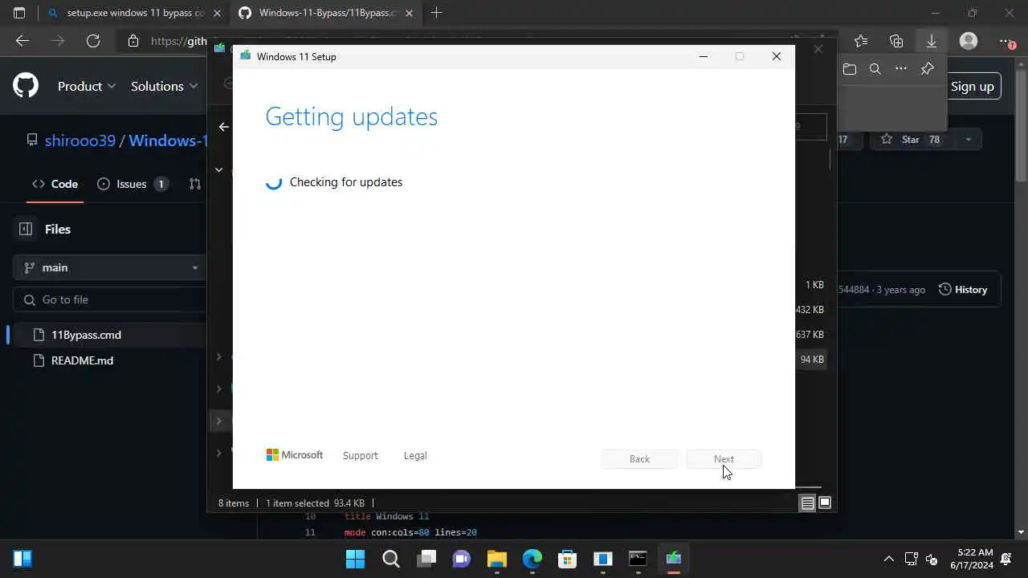Viewport: 1028px width, 578px height.
Task: Open Edge profile avatar
Action: pyautogui.click(x=969, y=41)
